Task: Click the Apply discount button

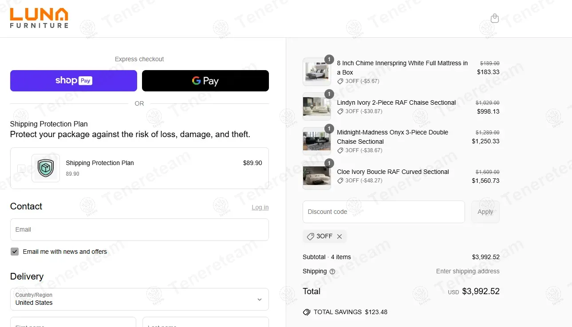Action: (x=485, y=212)
